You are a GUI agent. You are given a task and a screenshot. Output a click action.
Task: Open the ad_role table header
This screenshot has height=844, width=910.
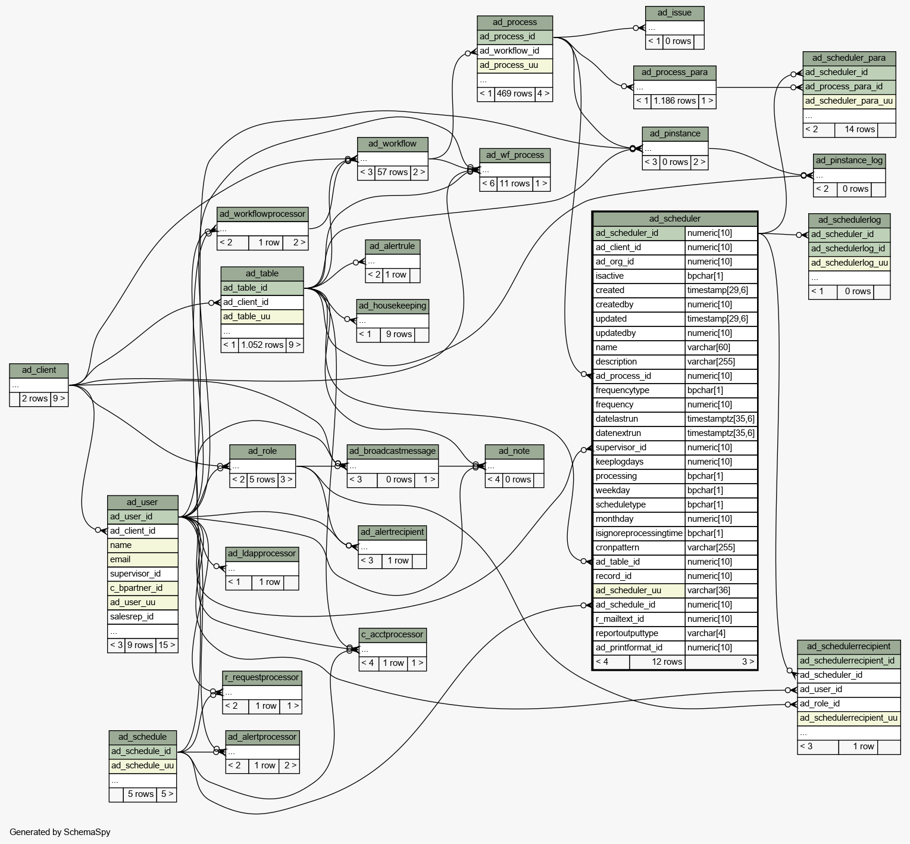262,451
